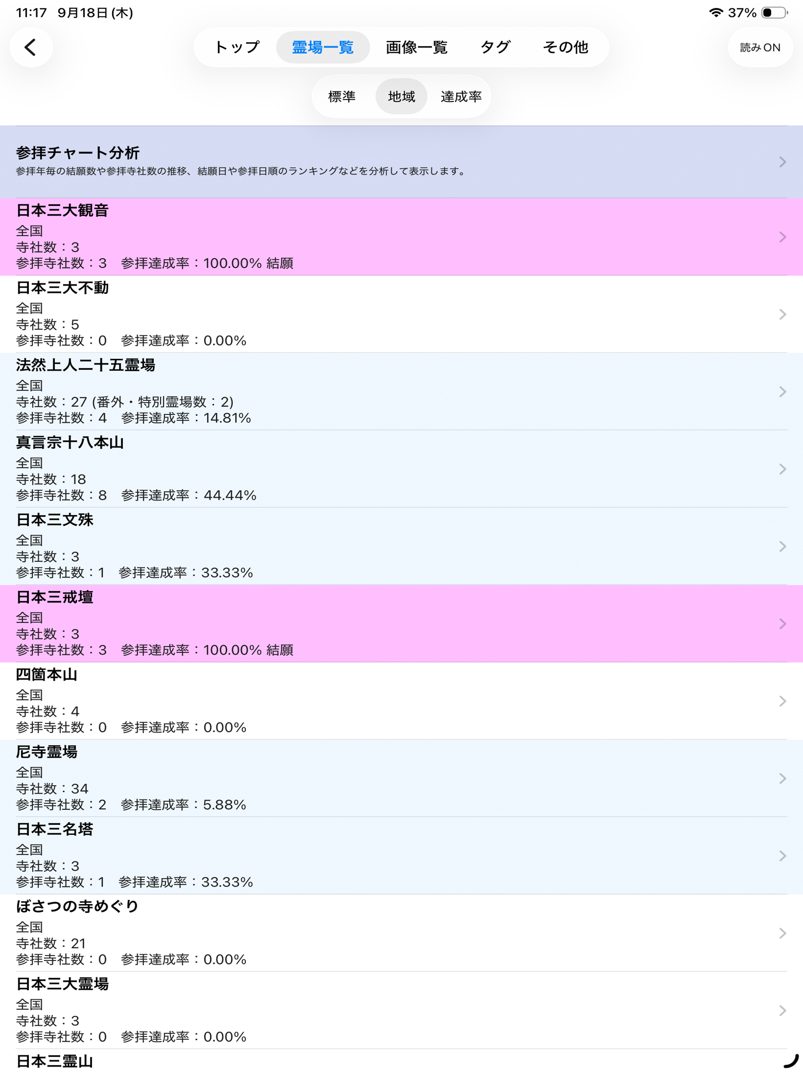Open the 真言宗十八本山 pilgrimage detail
This screenshot has height=1072, width=803.
[x=401, y=469]
